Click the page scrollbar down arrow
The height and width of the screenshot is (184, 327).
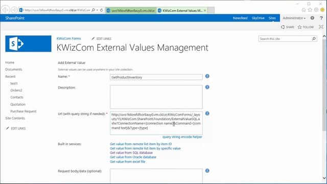pyautogui.click(x=324, y=178)
